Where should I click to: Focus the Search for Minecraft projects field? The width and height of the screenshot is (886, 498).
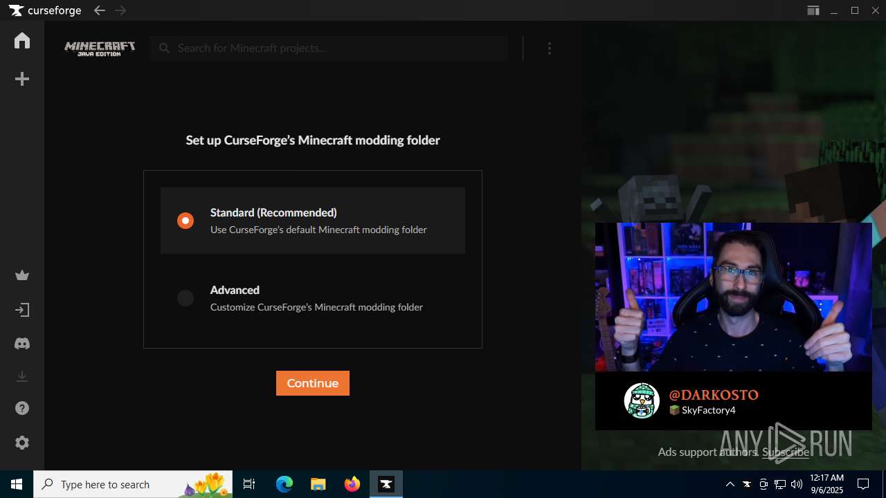[329, 48]
